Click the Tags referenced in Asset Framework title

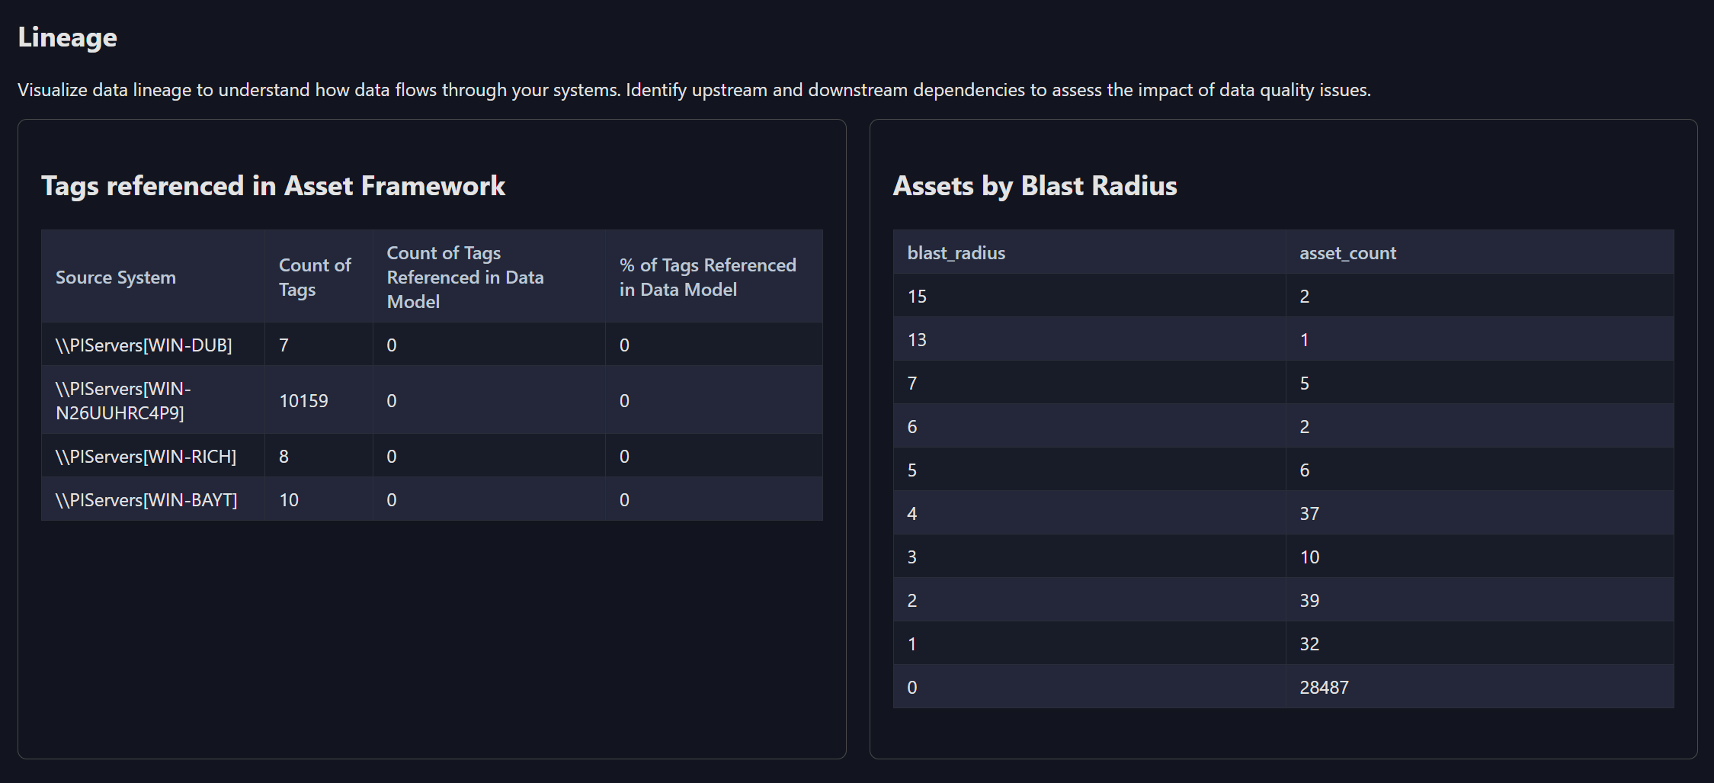click(274, 185)
